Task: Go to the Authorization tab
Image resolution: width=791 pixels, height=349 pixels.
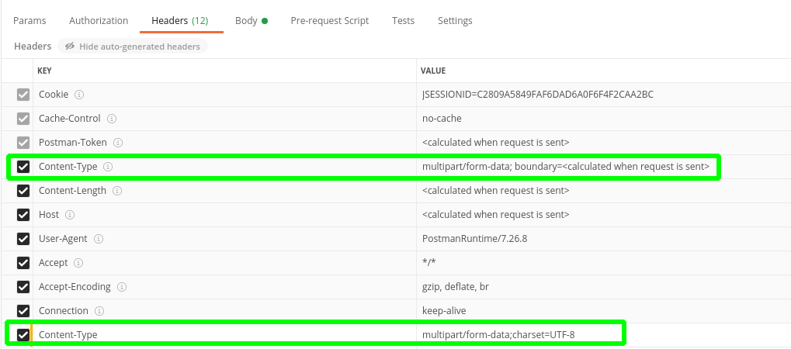Action: [99, 21]
